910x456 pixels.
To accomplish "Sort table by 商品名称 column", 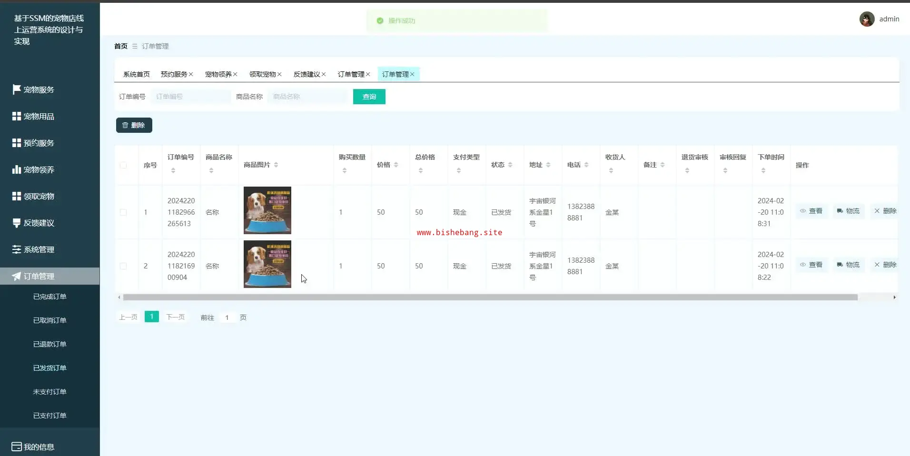I will tap(211, 170).
